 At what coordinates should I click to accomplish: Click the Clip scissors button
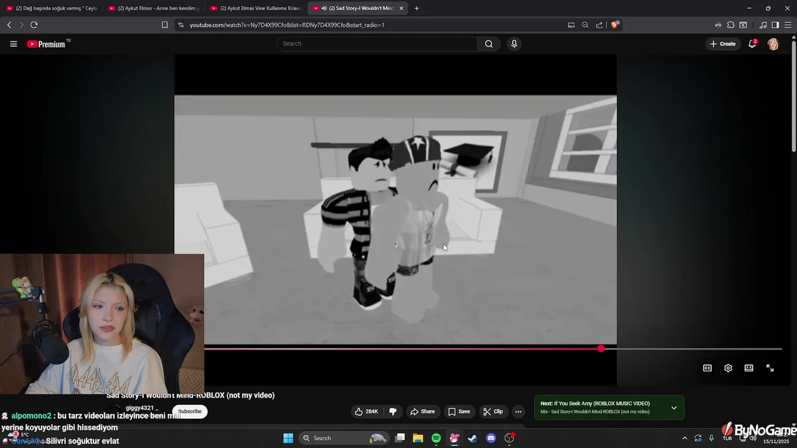(x=493, y=411)
